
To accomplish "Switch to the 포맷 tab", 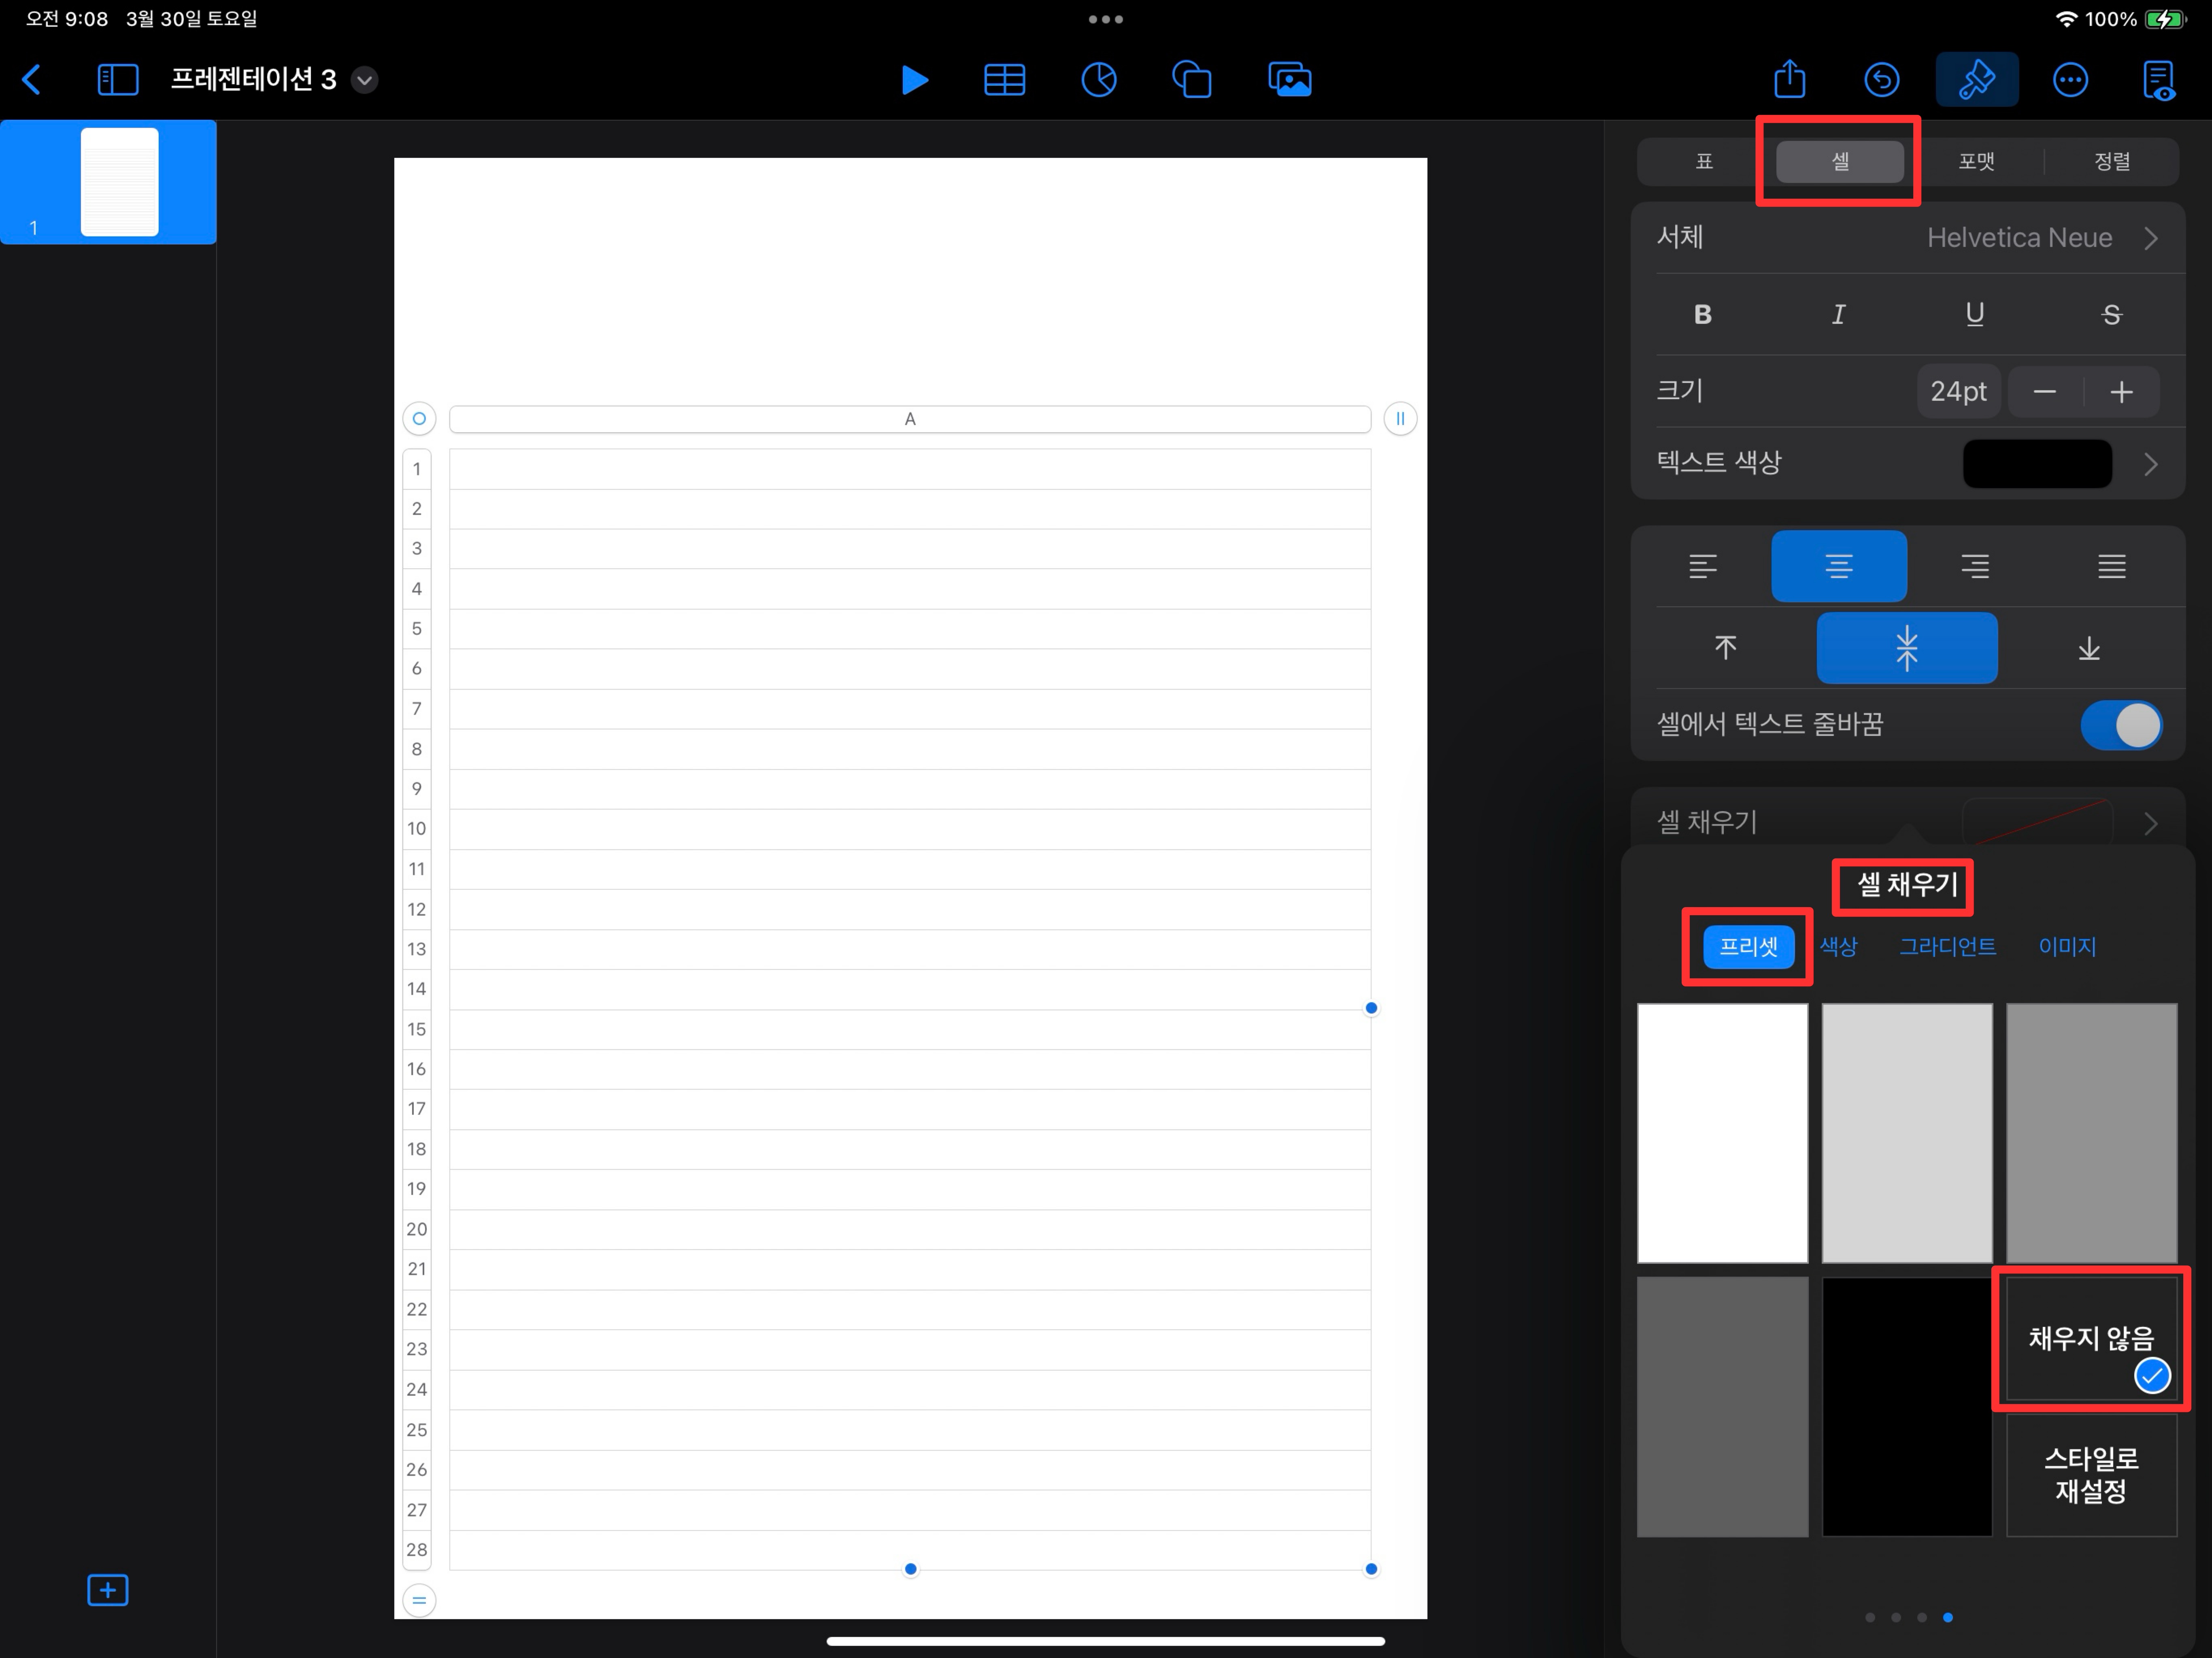I will pyautogui.click(x=1975, y=162).
